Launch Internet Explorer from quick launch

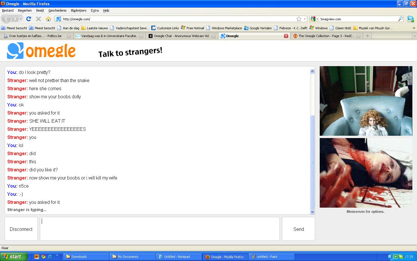(x=50, y=257)
